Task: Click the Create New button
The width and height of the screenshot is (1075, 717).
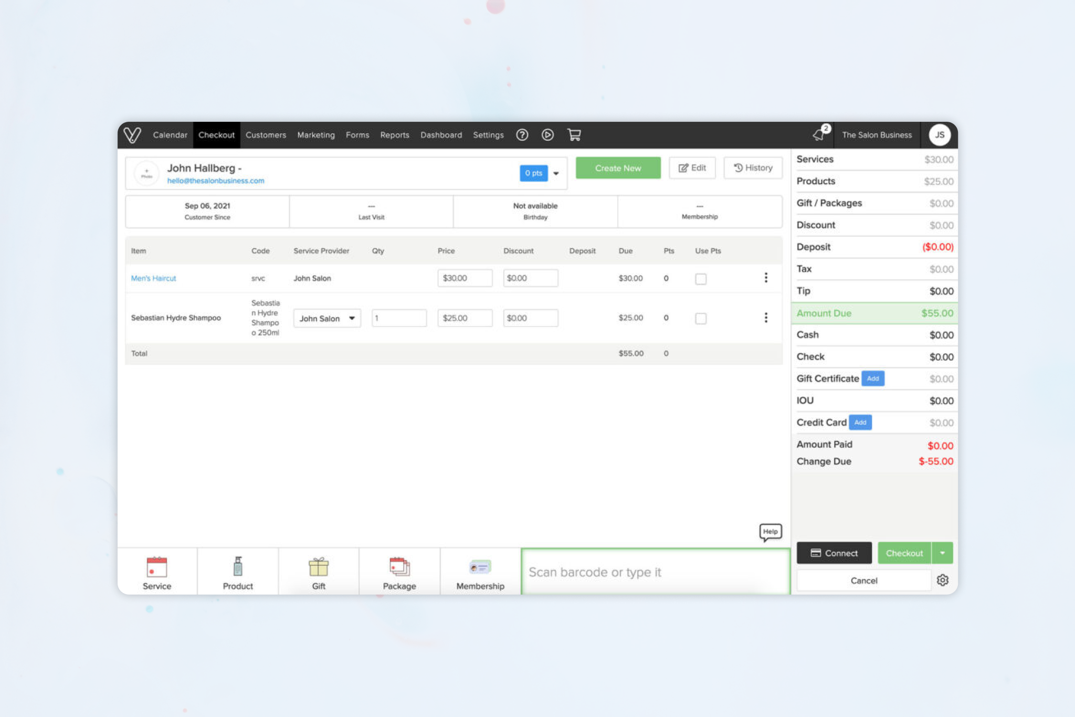Action: pyautogui.click(x=618, y=168)
